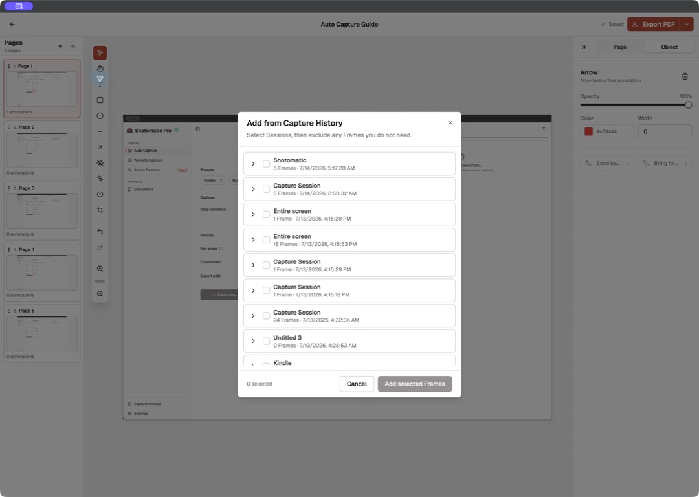Click the Export PDF button
Screen dimensions: 699x497
[x=654, y=25]
